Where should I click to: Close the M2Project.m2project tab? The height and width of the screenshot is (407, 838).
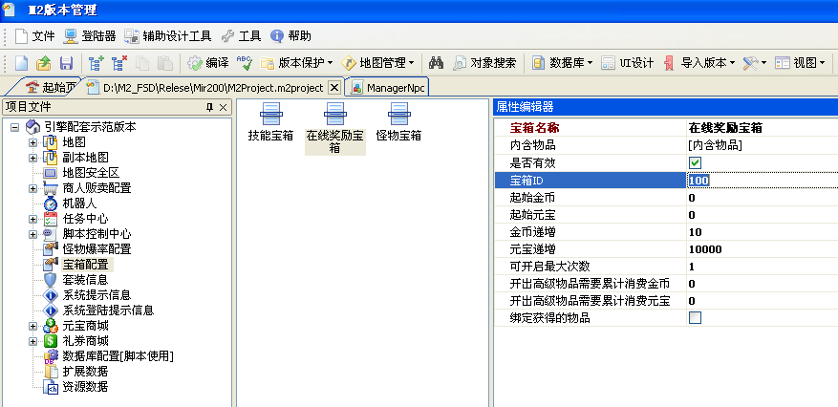(334, 87)
